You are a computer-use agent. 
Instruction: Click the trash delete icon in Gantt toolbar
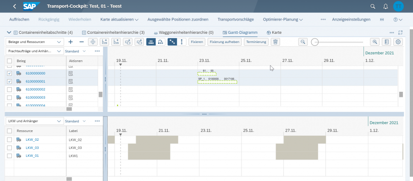(x=275, y=42)
